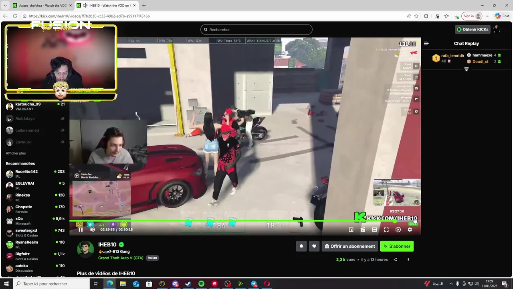Viewport: 513px width, 289px height.
Task: Open browser Extensions puzzle icon
Action: (426, 16)
